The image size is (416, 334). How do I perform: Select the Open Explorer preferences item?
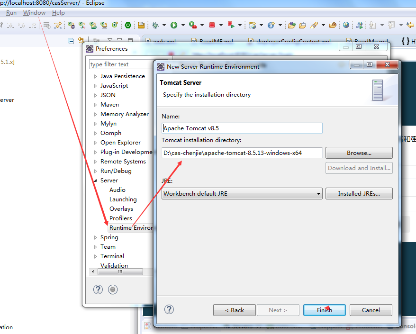click(x=120, y=143)
